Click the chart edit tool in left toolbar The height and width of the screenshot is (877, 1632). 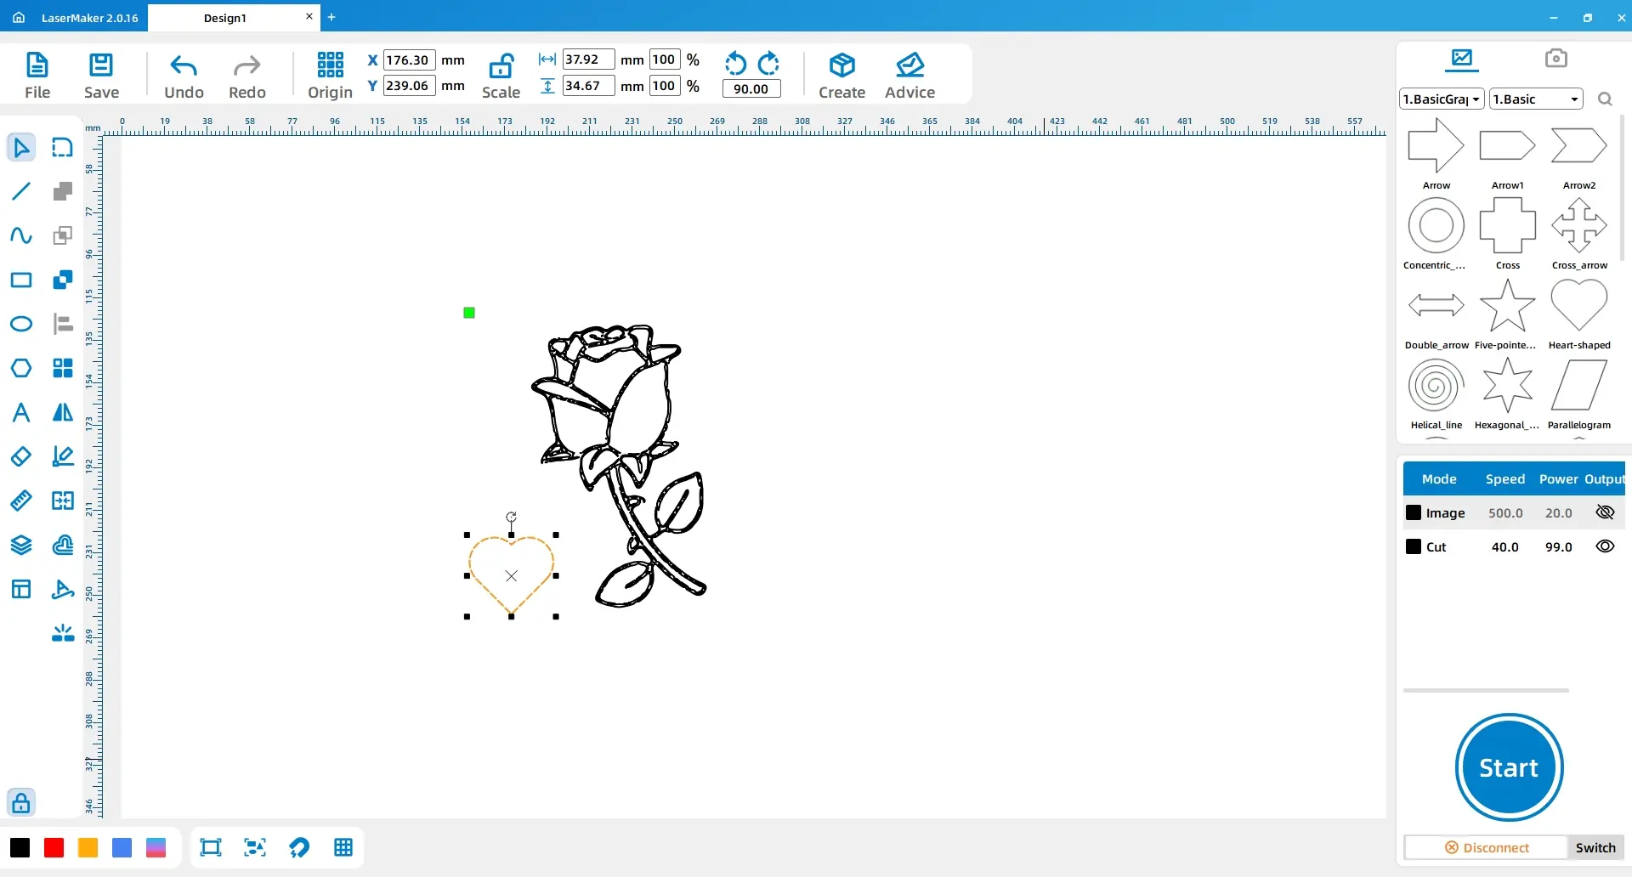63,456
